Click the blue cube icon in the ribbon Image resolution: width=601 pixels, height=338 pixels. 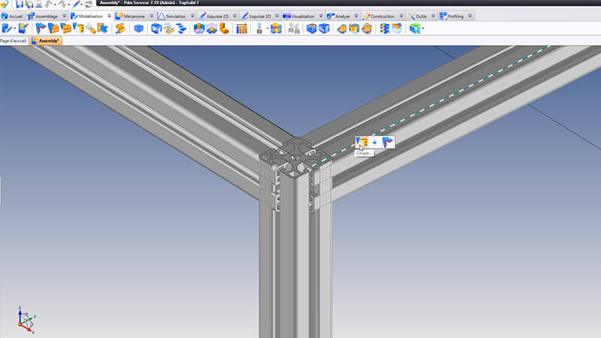137,29
